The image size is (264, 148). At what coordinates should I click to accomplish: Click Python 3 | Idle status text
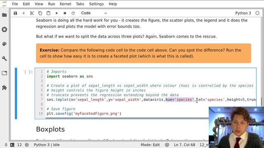pos(47,145)
